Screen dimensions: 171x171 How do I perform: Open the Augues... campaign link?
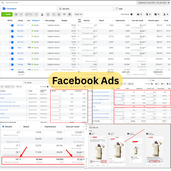click(x=21, y=59)
